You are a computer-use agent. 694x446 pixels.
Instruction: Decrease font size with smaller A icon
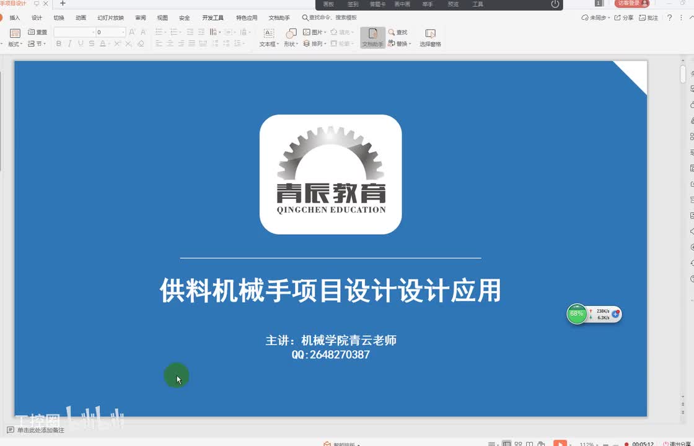point(143,32)
